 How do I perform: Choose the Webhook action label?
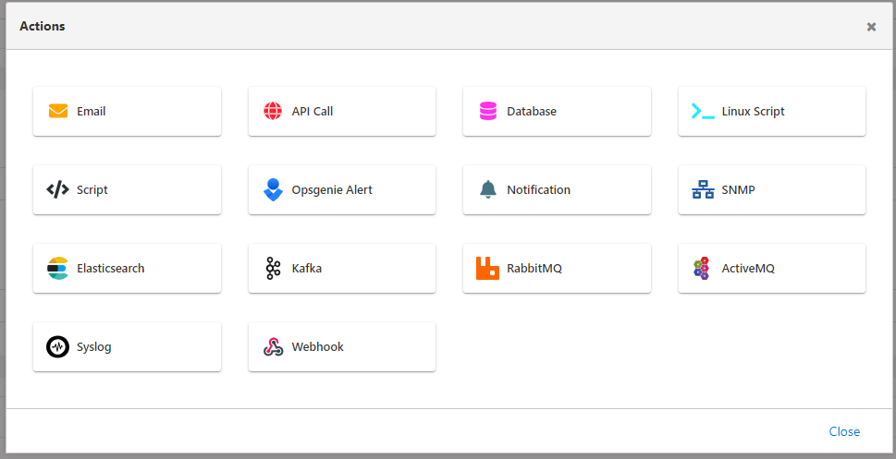318,347
